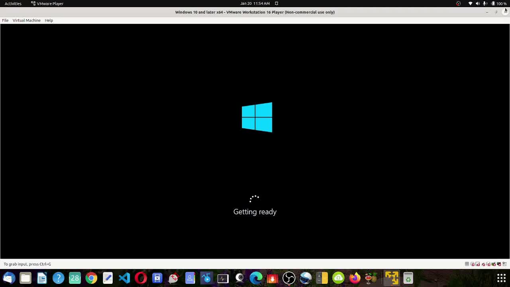
Task: Click the battery 100 % indicator
Action: coord(499,4)
